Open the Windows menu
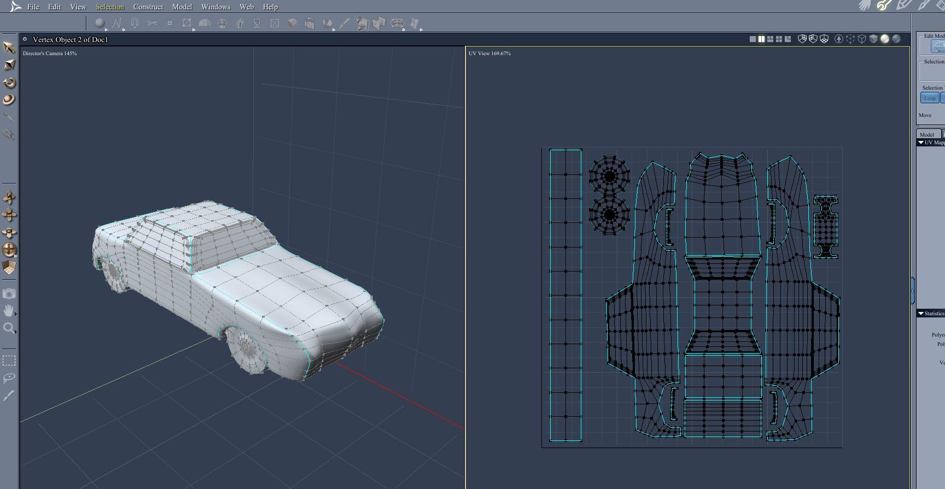 (x=216, y=7)
